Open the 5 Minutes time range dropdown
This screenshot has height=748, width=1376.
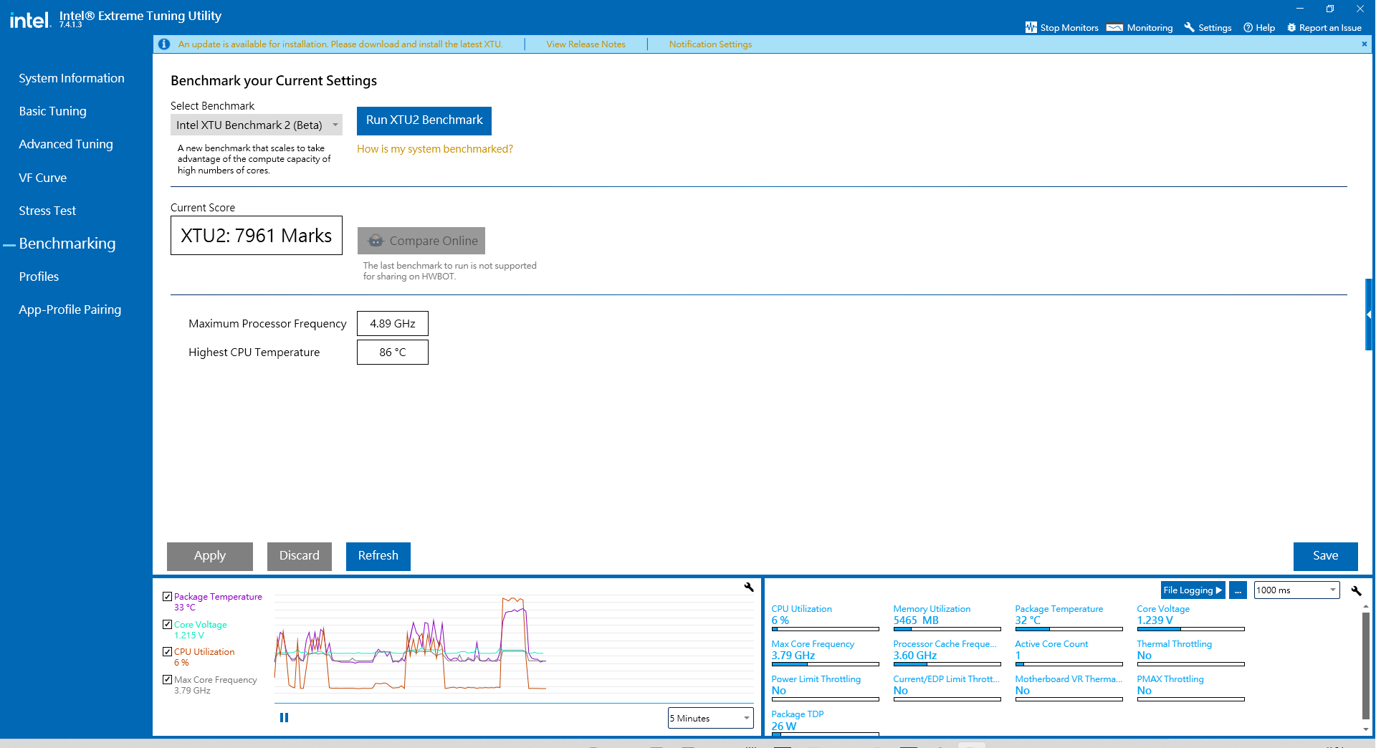(710, 718)
